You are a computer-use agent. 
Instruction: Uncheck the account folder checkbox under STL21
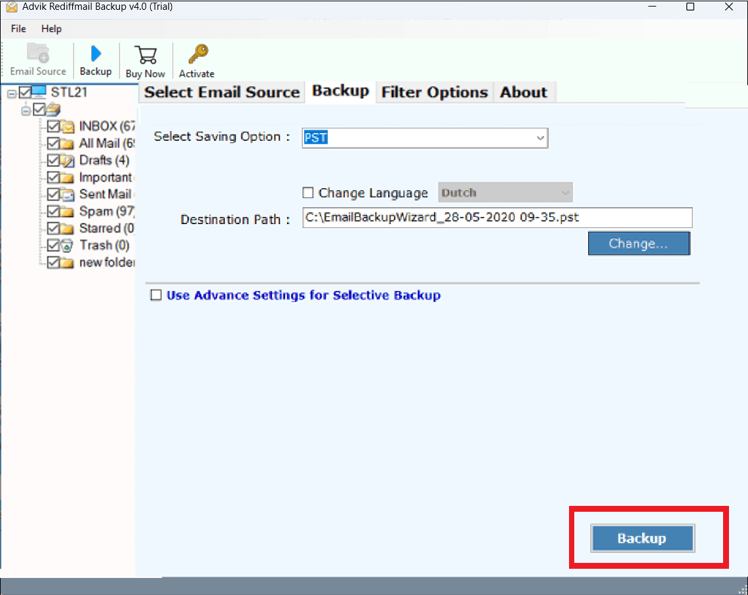39,109
